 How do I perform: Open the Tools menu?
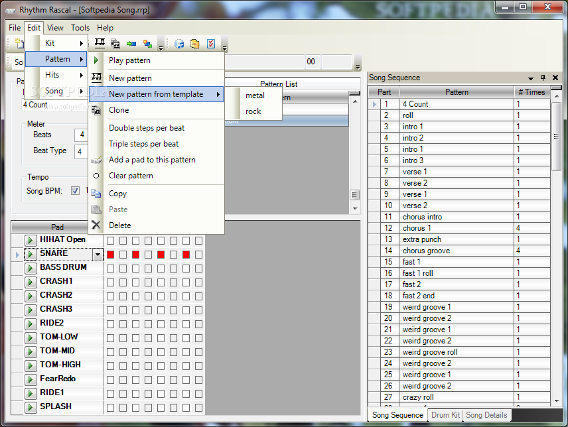(80, 27)
